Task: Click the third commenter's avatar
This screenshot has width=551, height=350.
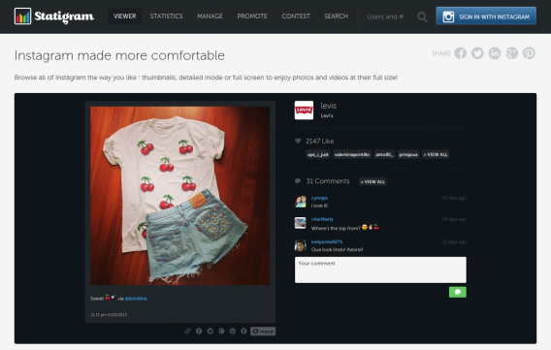Action: 301,245
